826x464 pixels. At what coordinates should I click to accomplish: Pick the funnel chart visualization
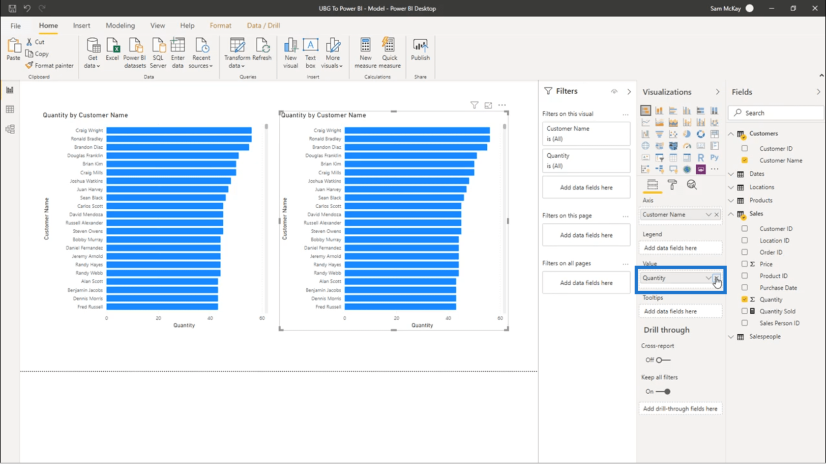click(659, 134)
